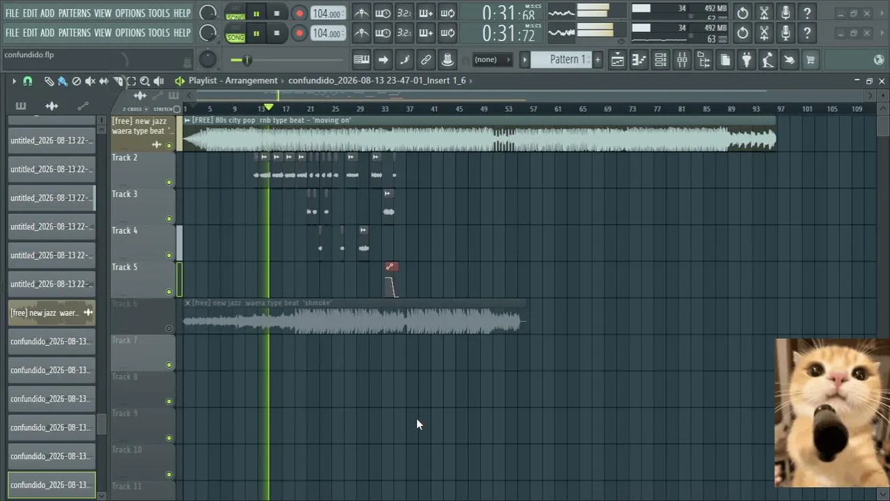The image size is (890, 501).
Task: Open playlist options arrow before the magnet
Action: pyautogui.click(x=14, y=81)
